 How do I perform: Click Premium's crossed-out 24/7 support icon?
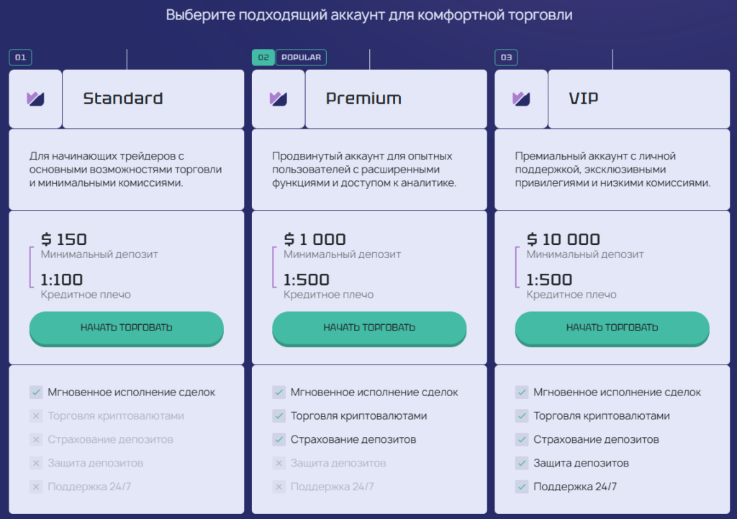[x=279, y=487]
